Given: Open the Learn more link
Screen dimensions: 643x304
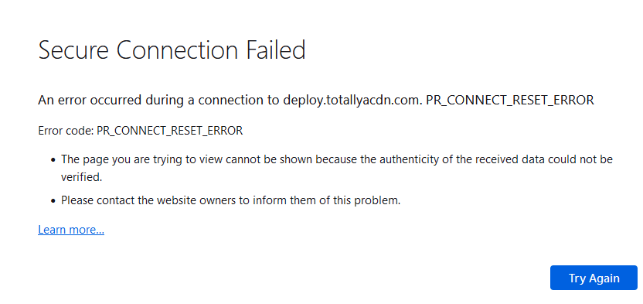Looking at the screenshot, I should pos(71,230).
